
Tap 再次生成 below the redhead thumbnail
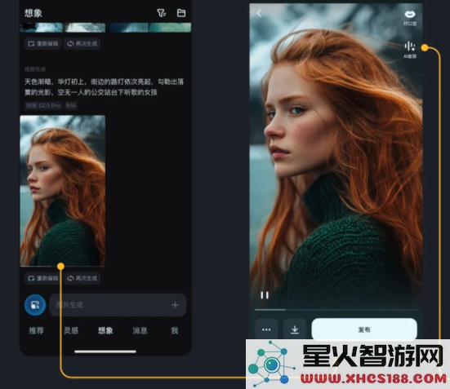tap(82, 278)
